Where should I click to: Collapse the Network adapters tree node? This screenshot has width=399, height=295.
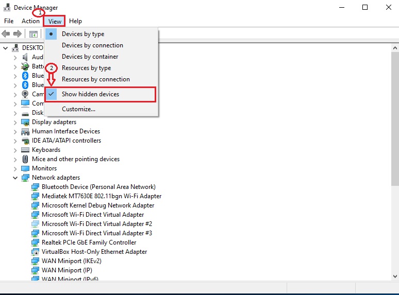(x=15, y=178)
